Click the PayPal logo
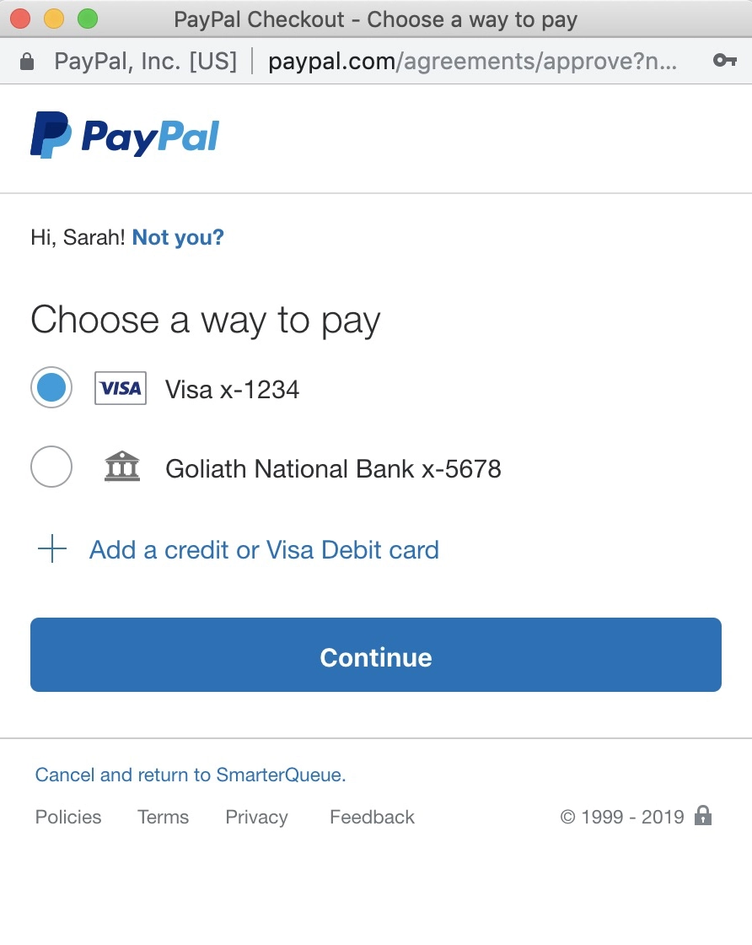Image resolution: width=752 pixels, height=945 pixels. [125, 135]
